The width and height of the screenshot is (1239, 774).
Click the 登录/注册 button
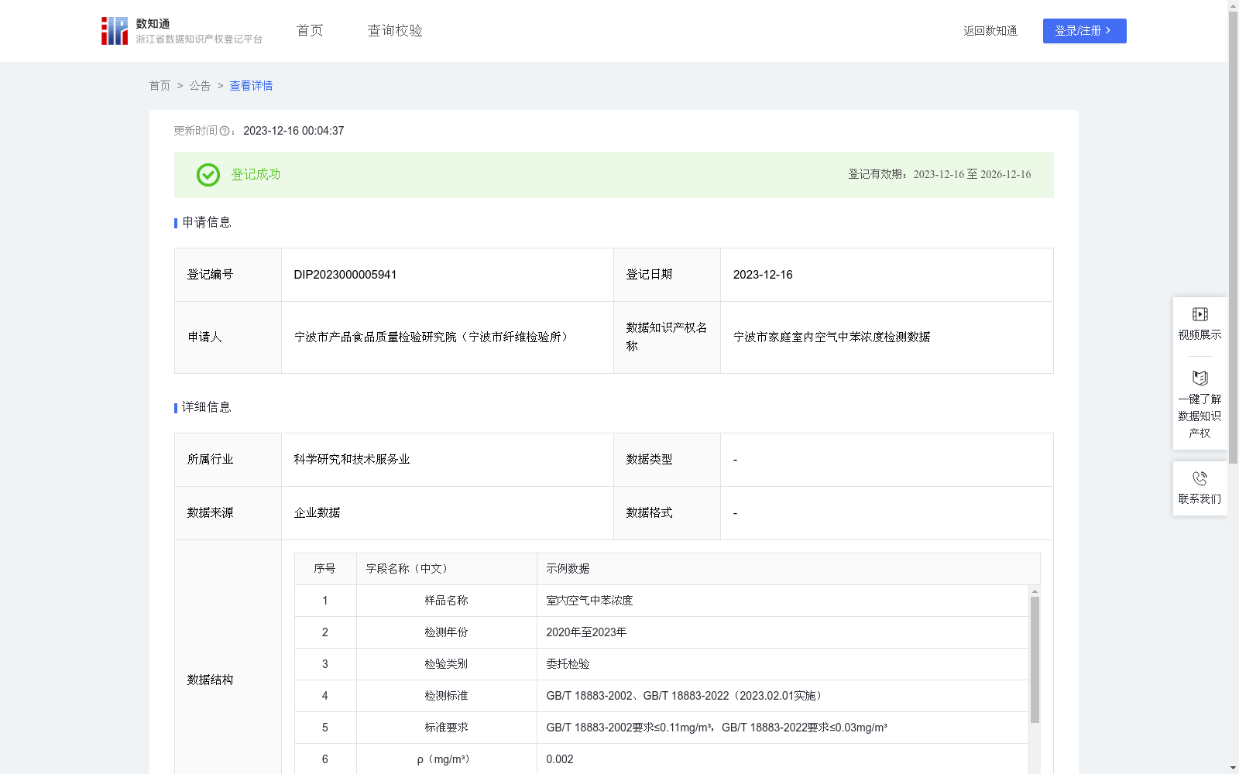1084,31
